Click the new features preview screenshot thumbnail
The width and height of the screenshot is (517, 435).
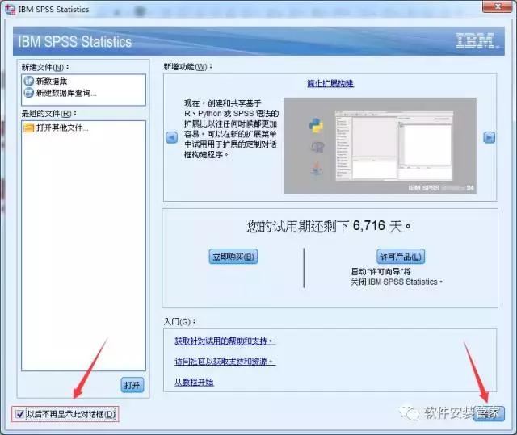point(380,145)
